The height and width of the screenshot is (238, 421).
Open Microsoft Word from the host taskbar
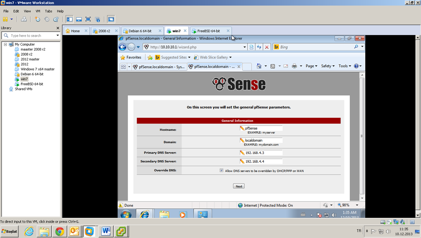pos(105,231)
